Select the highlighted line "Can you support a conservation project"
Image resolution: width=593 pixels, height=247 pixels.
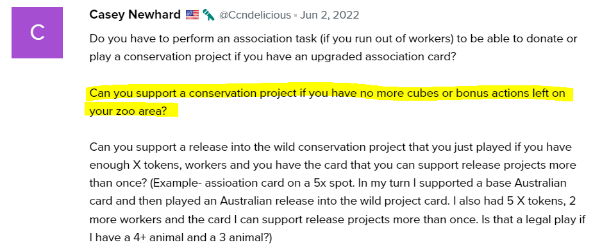(327, 93)
